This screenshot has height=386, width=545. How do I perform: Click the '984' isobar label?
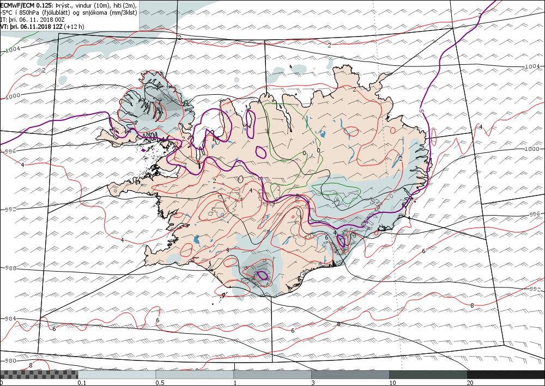(x=10, y=318)
